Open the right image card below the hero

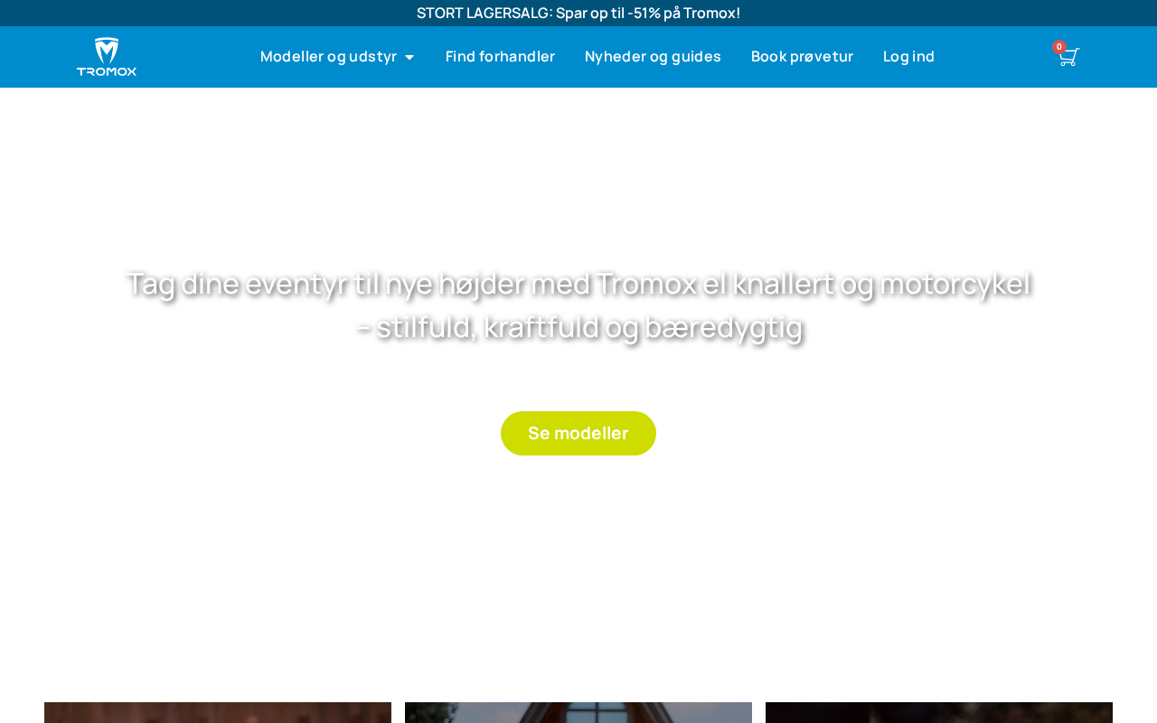coord(939,712)
